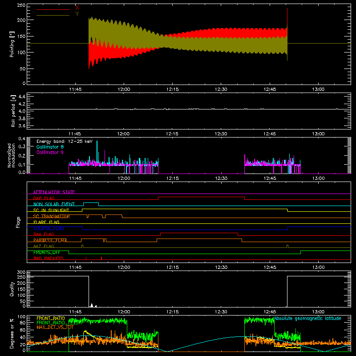Click the 3.6 tick in Roll period panel
Image resolution: width=356 pixels, height=356 pixels.
click(21, 125)
